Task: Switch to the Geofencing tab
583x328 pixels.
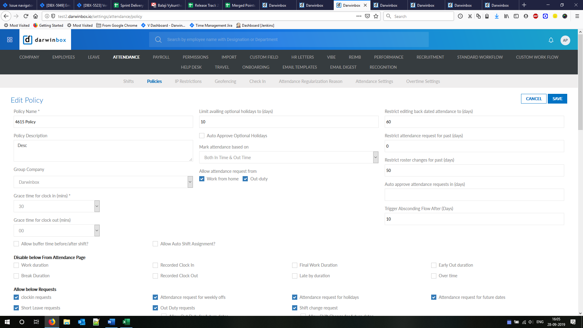Action: click(x=225, y=81)
